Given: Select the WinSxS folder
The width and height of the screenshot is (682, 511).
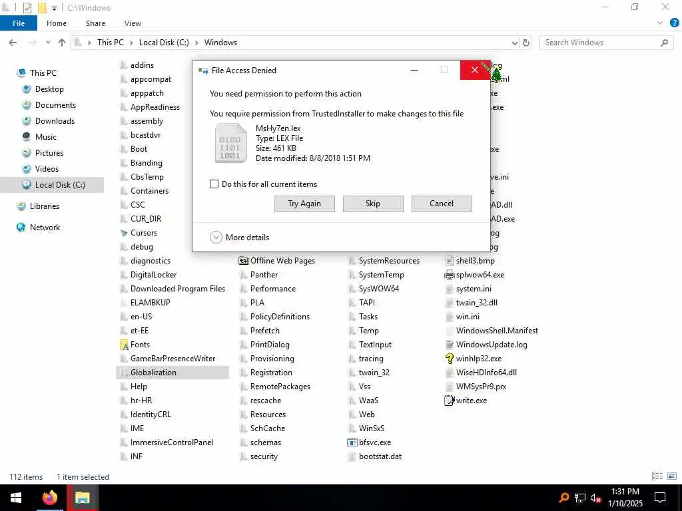Looking at the screenshot, I should point(372,428).
